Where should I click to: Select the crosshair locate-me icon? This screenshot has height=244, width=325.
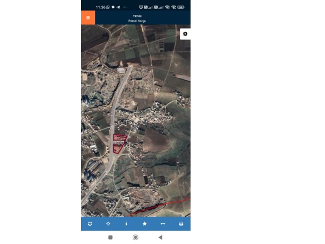click(108, 223)
